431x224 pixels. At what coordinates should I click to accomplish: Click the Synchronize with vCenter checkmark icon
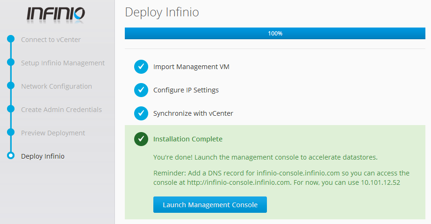[x=141, y=113]
